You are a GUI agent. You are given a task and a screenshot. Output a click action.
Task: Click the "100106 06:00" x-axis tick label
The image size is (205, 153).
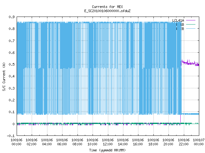tap(62, 142)
